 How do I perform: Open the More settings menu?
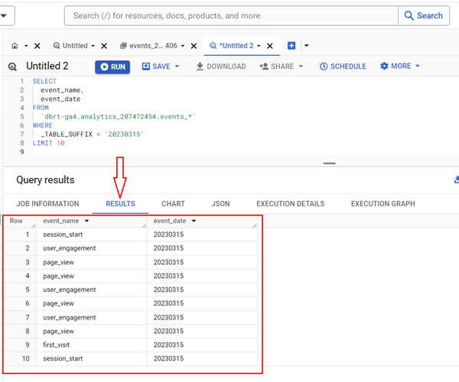click(400, 66)
